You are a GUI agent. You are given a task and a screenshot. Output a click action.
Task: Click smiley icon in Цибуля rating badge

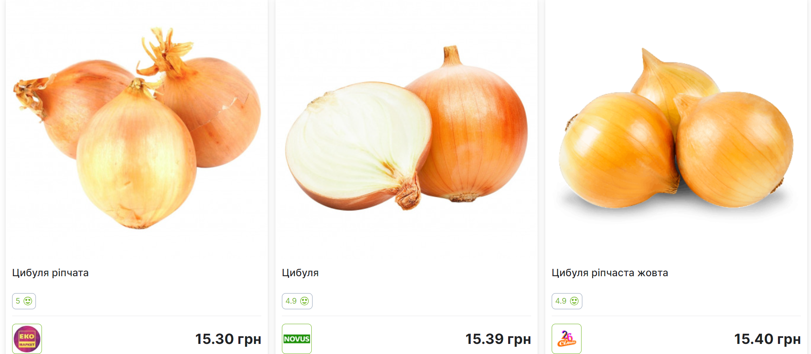coord(304,301)
